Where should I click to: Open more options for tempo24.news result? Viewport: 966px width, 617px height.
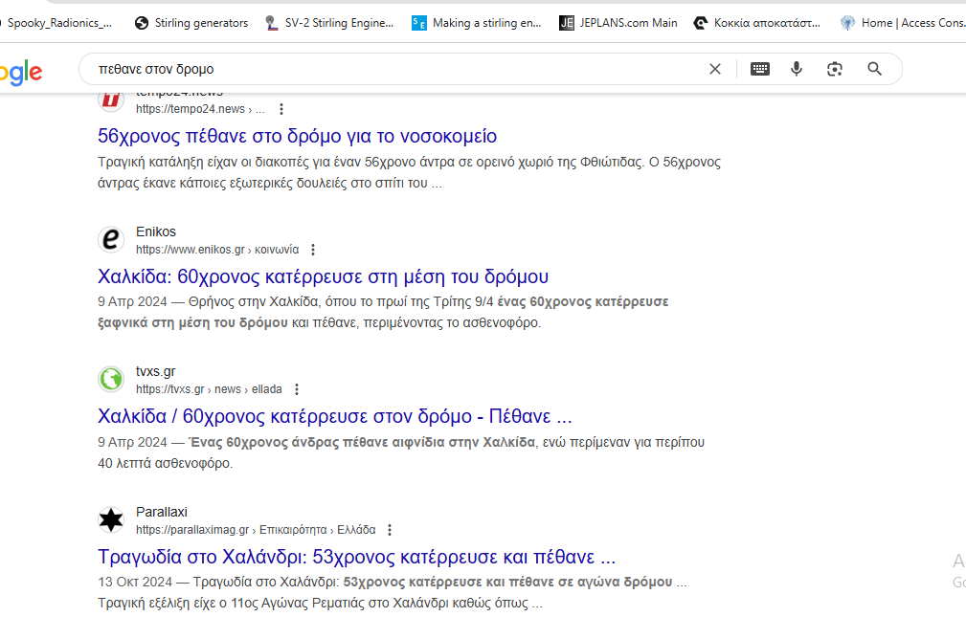281,109
